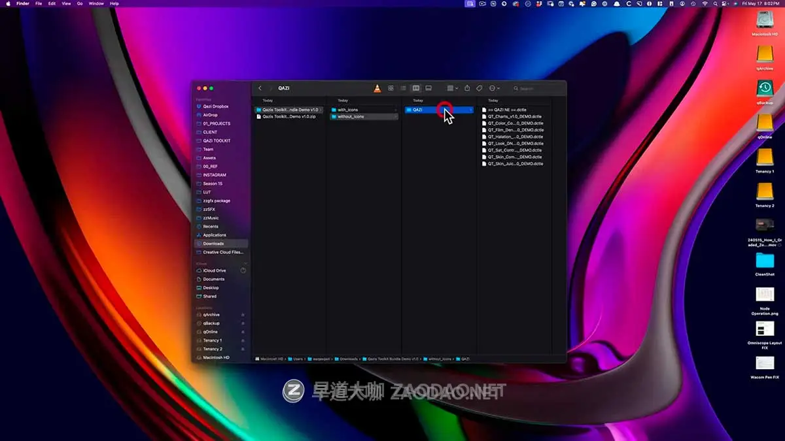
Task: Select the QAZI TOOLKIT sidebar item
Action: [217, 140]
